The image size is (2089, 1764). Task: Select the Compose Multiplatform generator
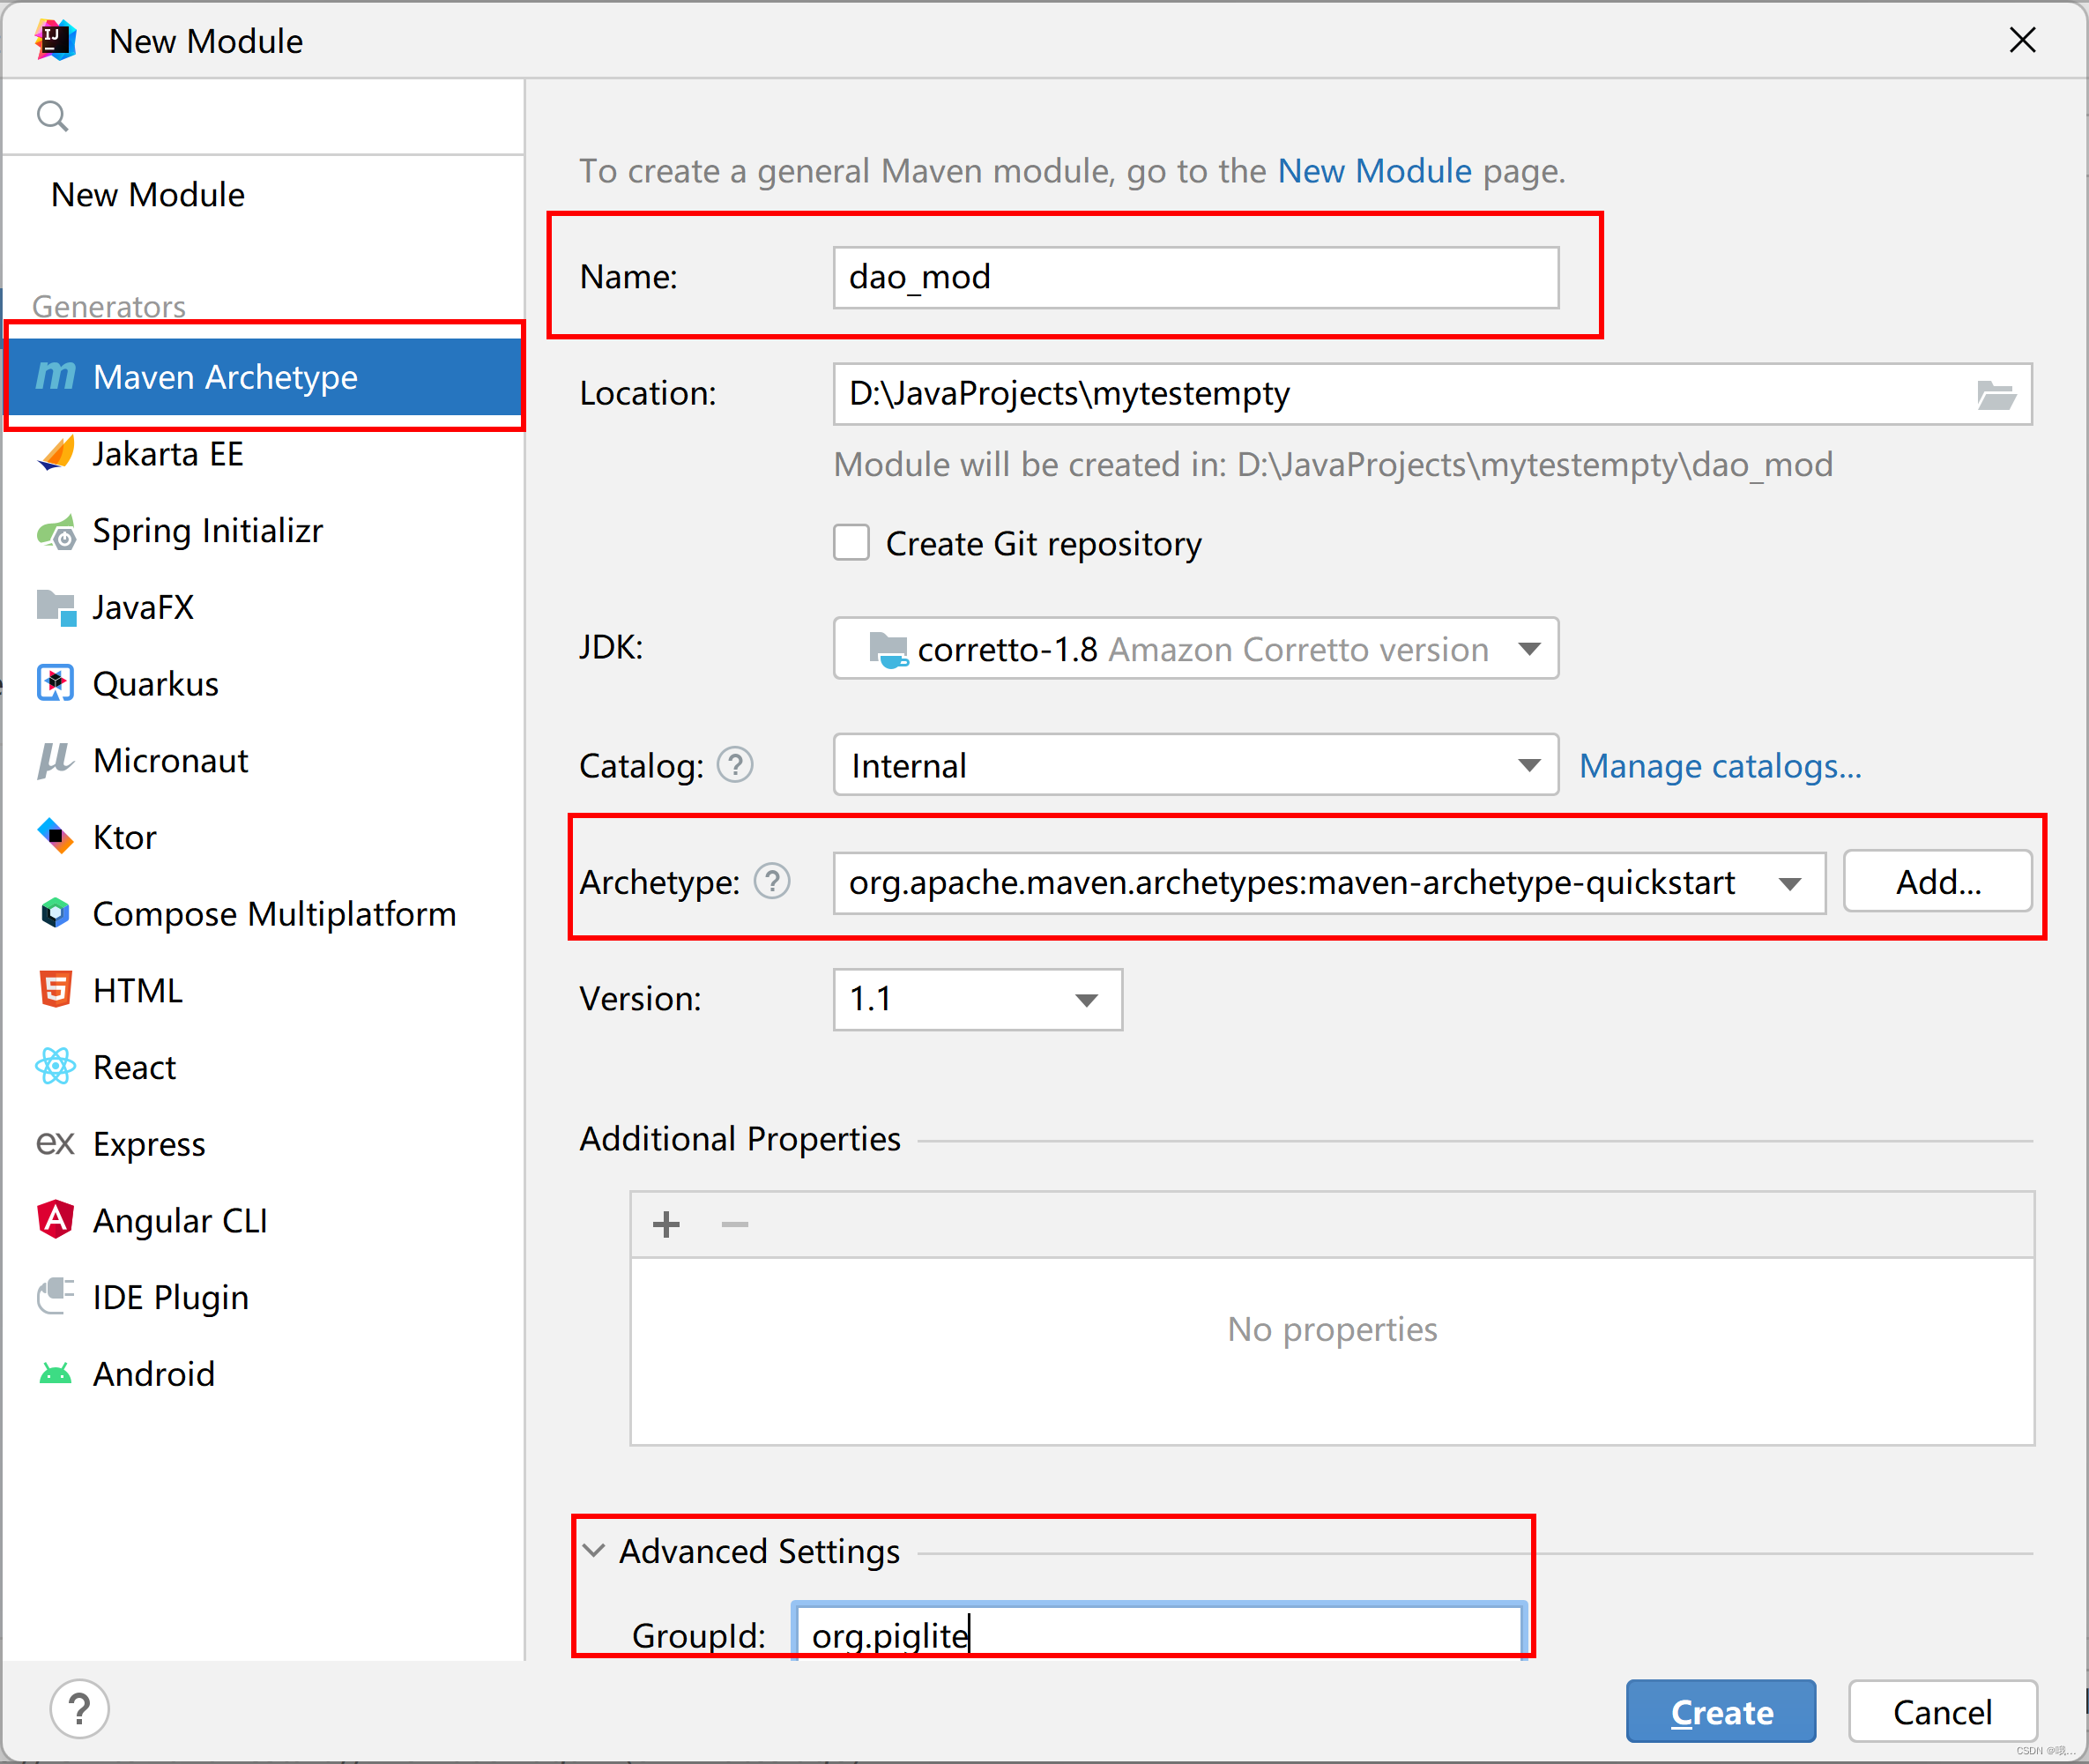click(x=264, y=914)
